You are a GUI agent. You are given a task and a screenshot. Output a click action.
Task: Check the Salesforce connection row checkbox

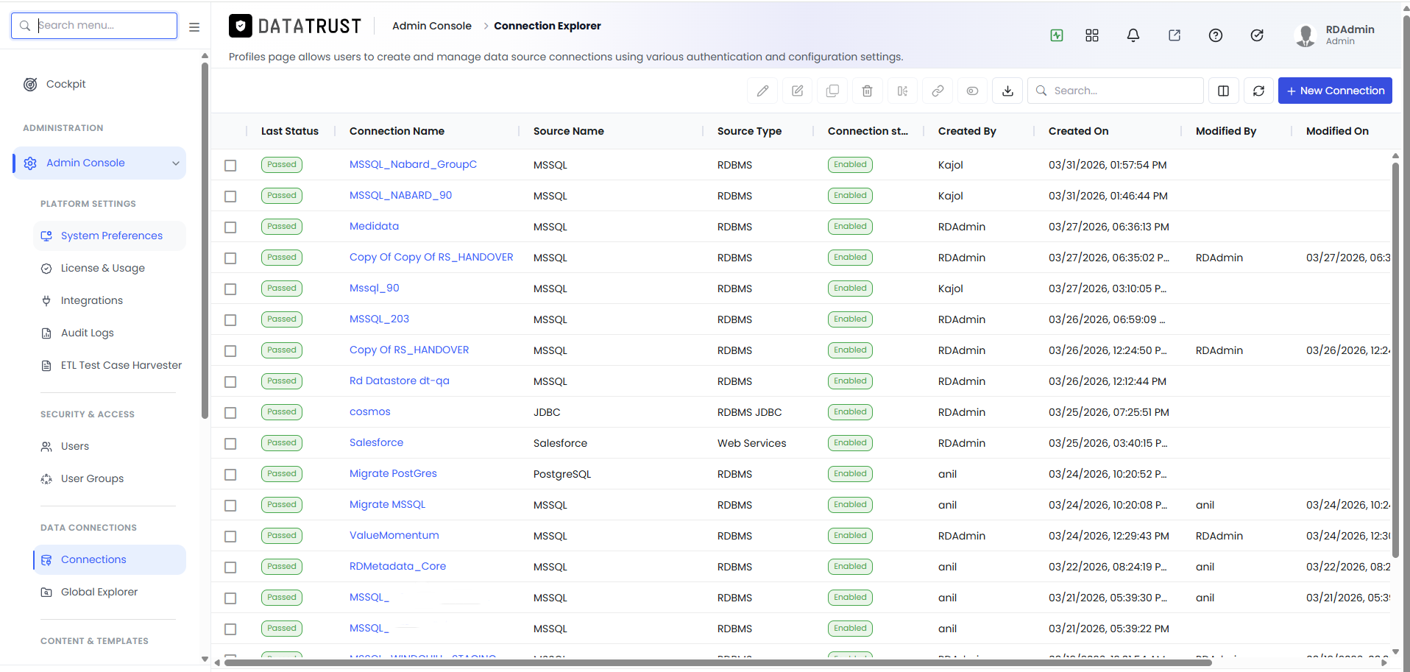230,444
